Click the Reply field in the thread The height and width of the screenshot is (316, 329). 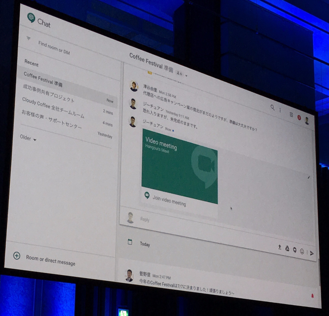click(145, 219)
